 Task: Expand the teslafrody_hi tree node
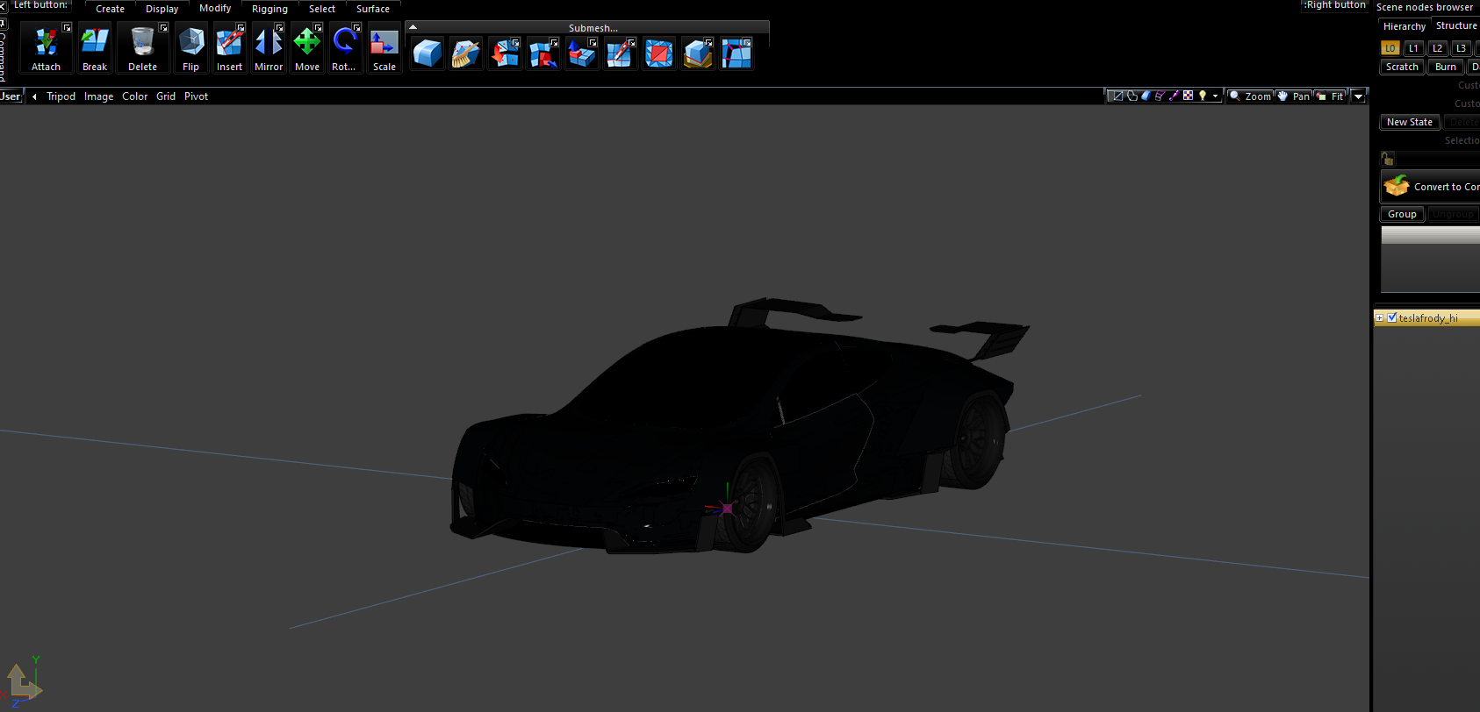pyautogui.click(x=1380, y=318)
